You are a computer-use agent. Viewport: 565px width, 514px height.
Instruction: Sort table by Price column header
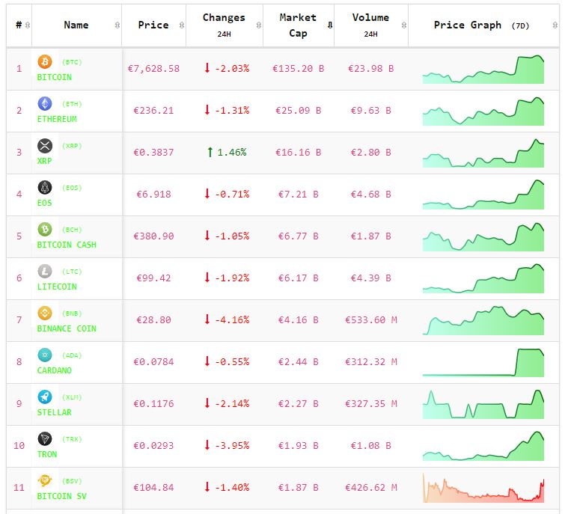pos(153,25)
